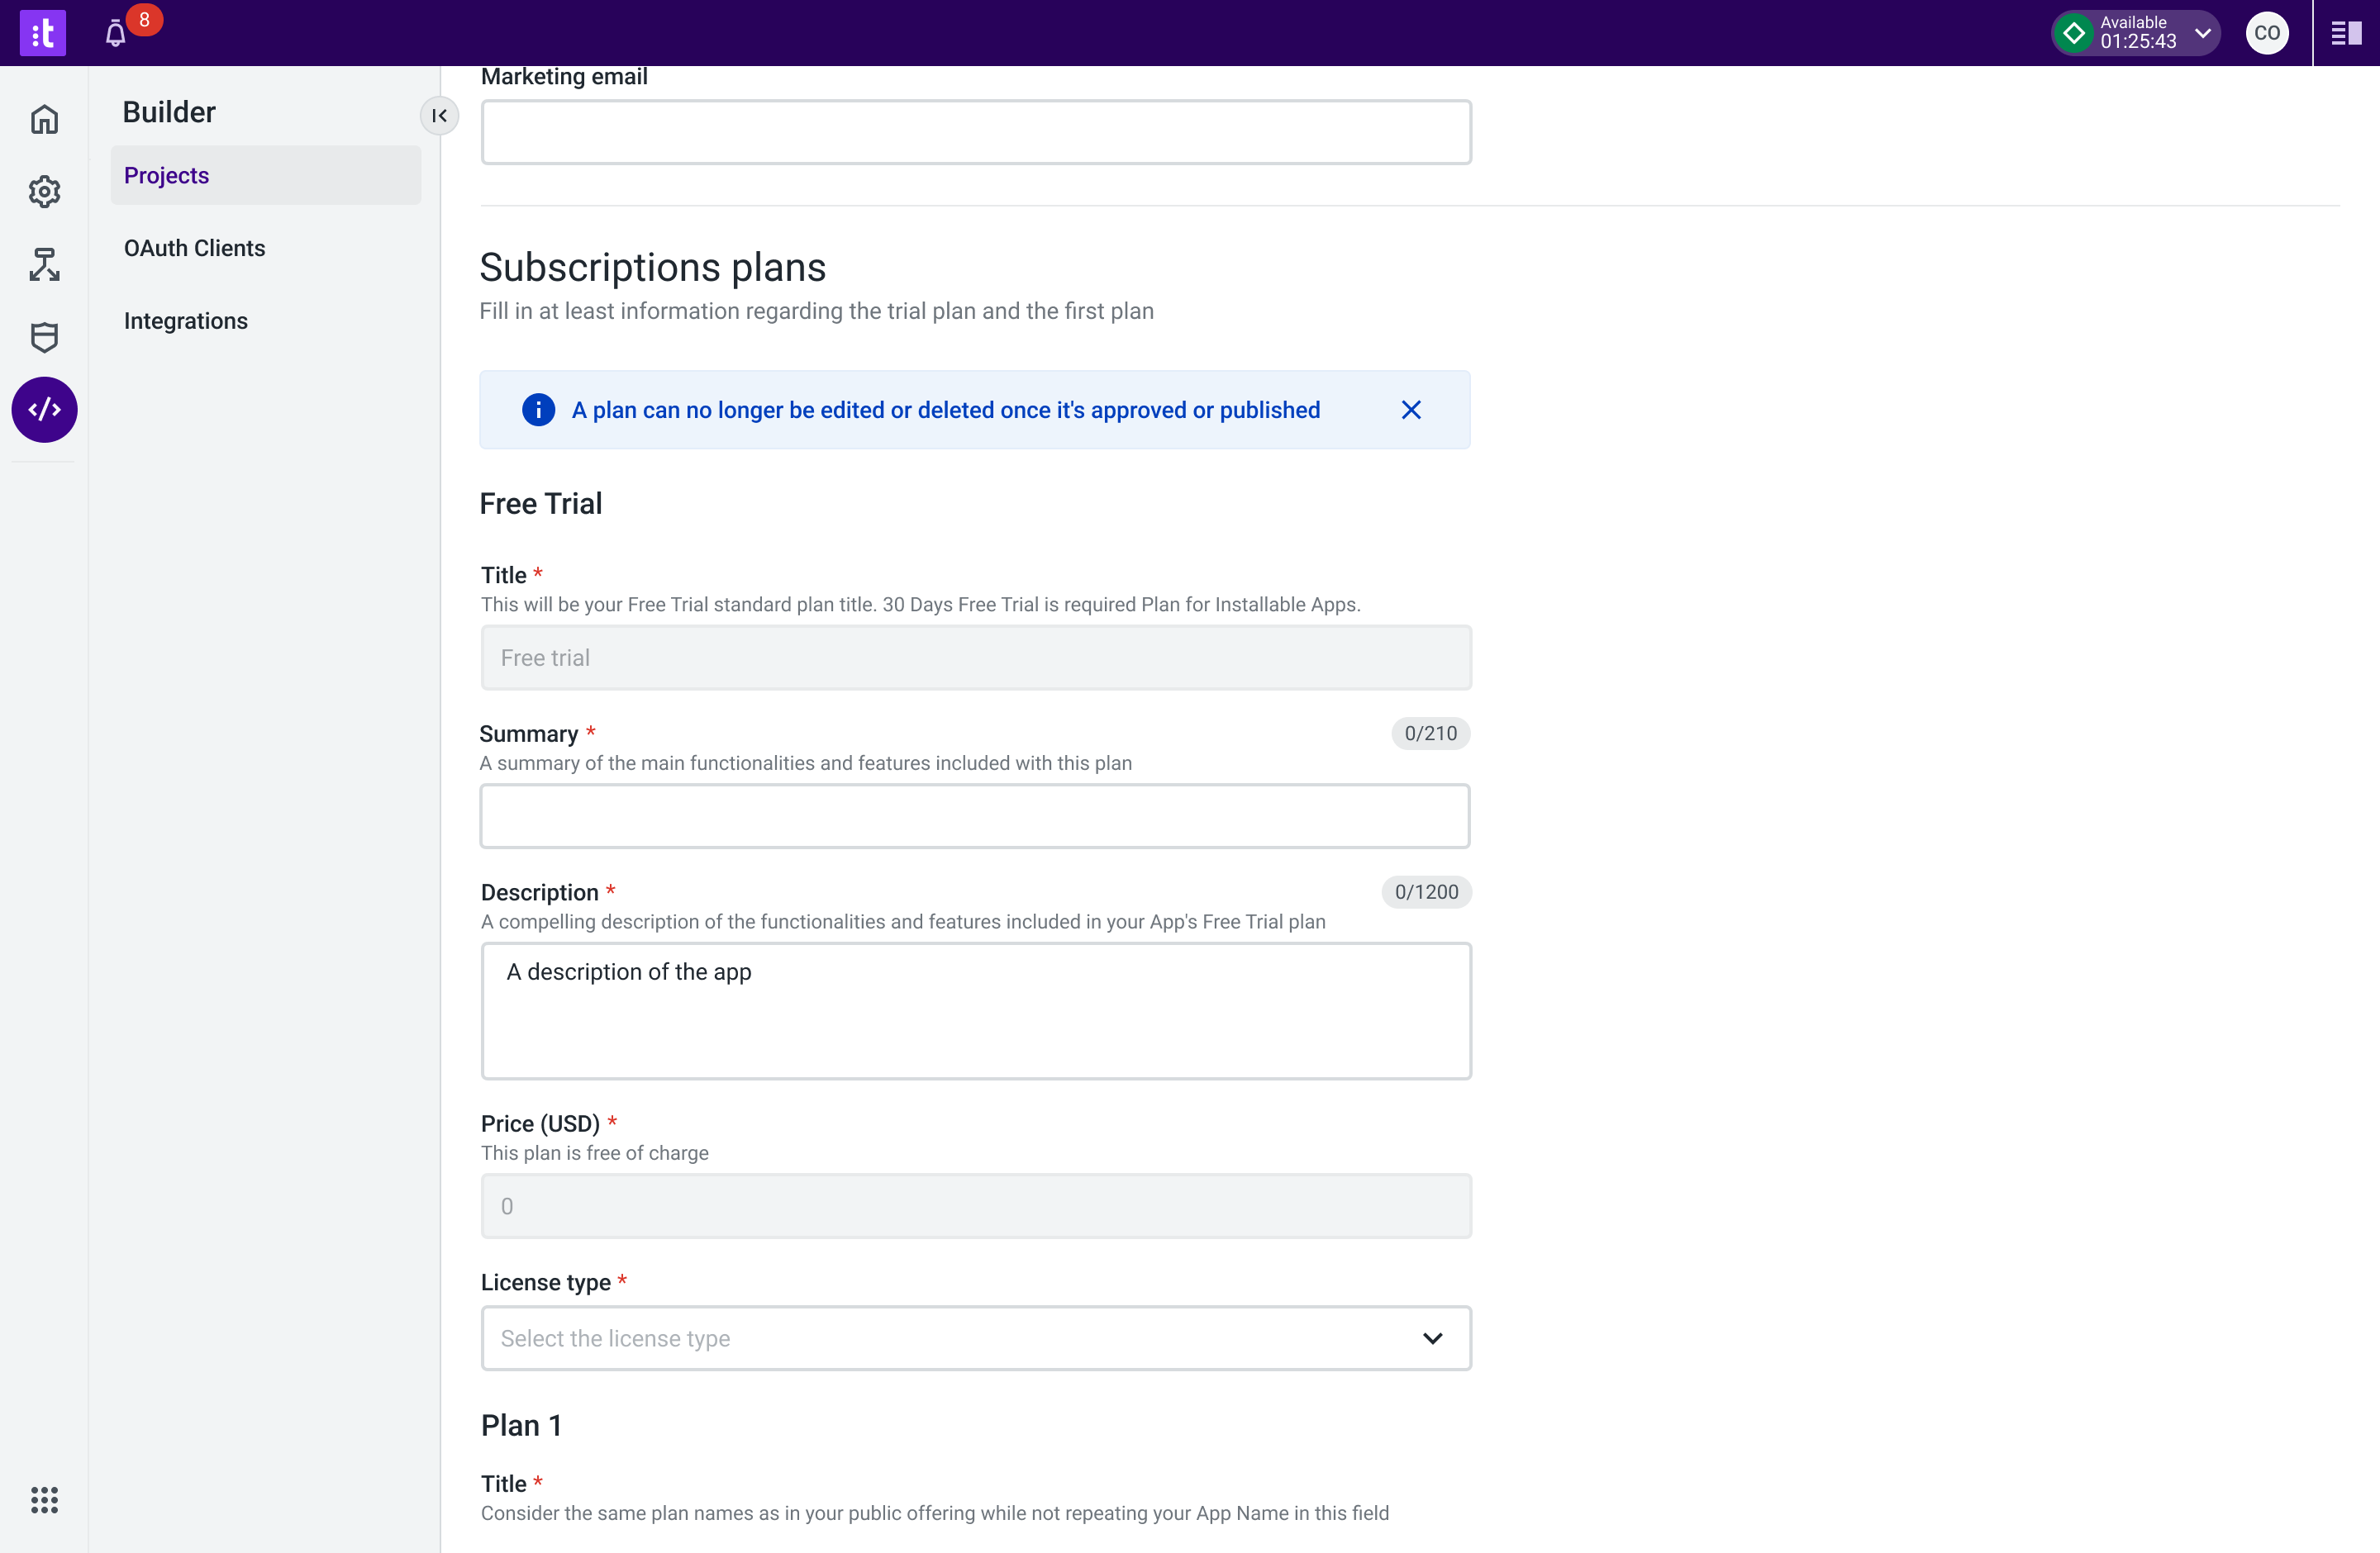Open the apps grid launcher

pos(44,1499)
